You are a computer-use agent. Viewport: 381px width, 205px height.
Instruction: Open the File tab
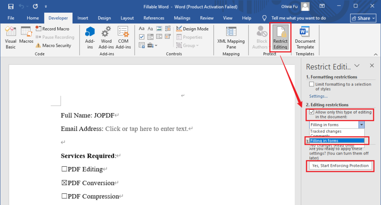point(11,18)
